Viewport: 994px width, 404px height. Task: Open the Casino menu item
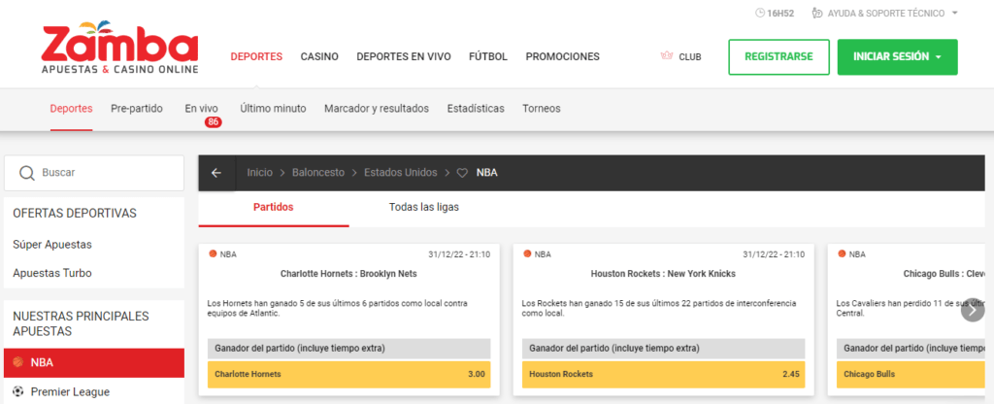[x=319, y=56]
